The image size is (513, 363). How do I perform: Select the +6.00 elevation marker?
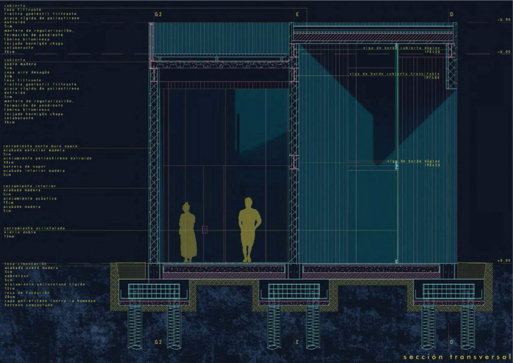503,52
